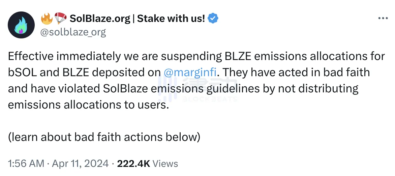The height and width of the screenshot is (176, 395).
Task: Click the "learn about bad faith actions below" line
Action: click(x=104, y=137)
